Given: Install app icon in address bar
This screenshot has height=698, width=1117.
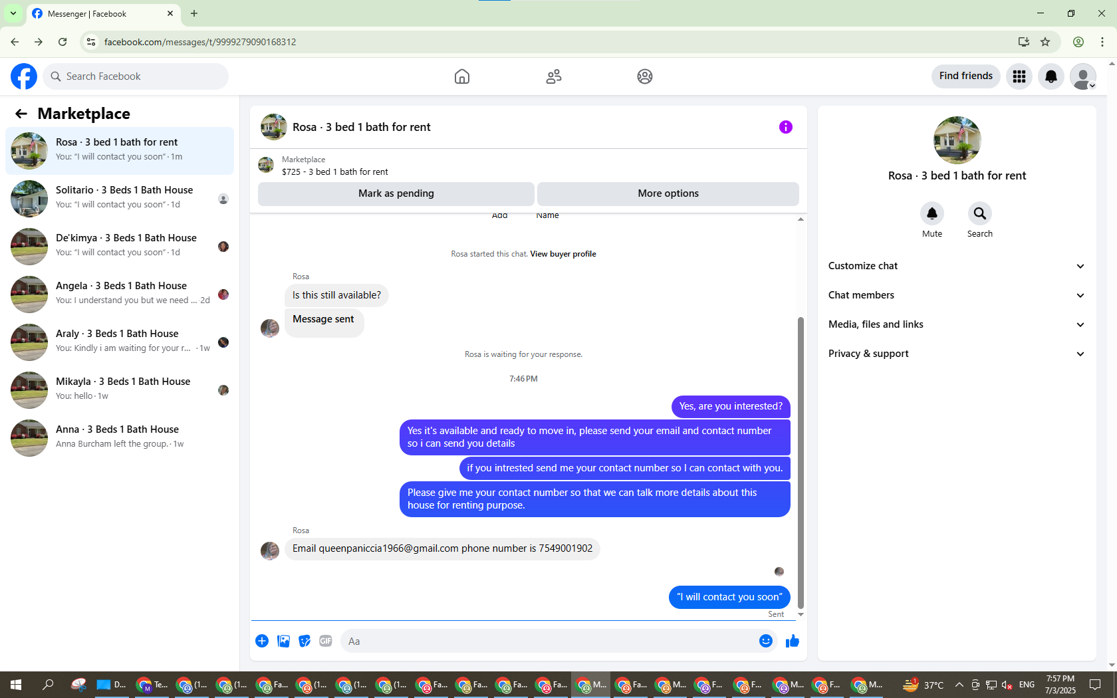Looking at the screenshot, I should (x=1024, y=42).
